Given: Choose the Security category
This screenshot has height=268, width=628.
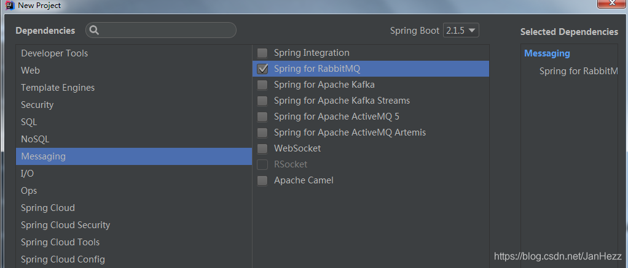Looking at the screenshot, I should click(x=134, y=105).
